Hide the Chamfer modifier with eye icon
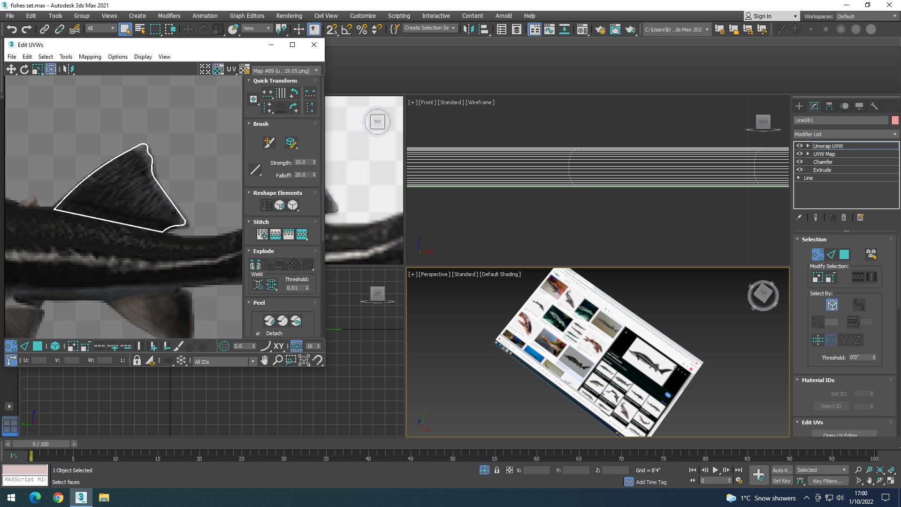 pos(800,162)
